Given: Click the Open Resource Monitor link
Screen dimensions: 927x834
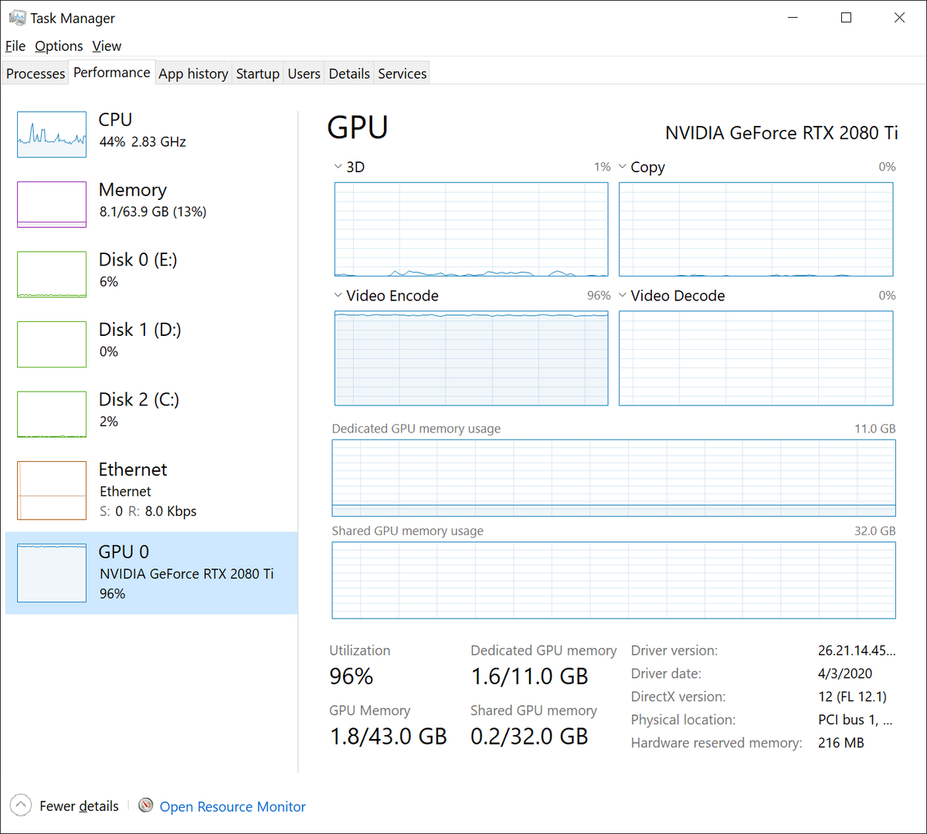Looking at the screenshot, I should pos(233,806).
